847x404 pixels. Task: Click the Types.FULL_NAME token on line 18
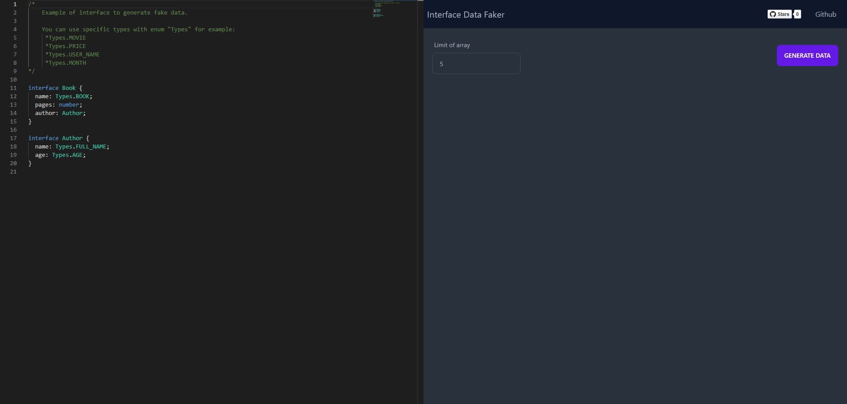tap(81, 146)
